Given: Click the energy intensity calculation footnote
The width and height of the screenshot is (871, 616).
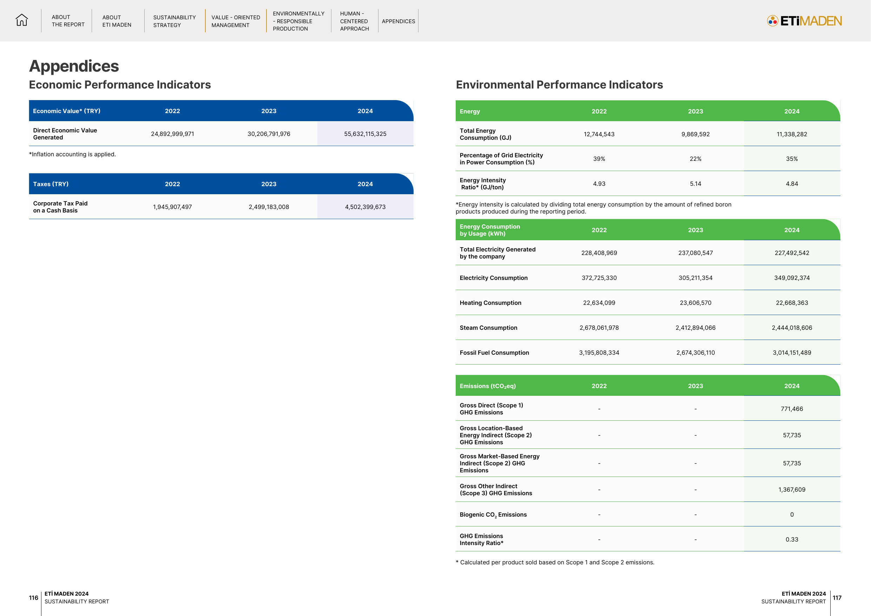Looking at the screenshot, I should point(593,208).
